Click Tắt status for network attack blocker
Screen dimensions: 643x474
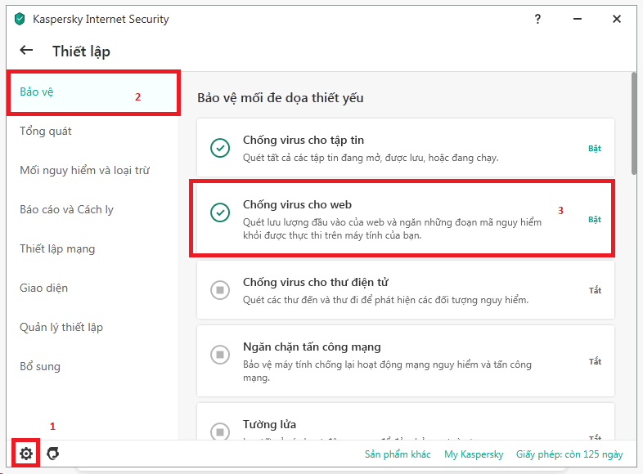(595, 361)
